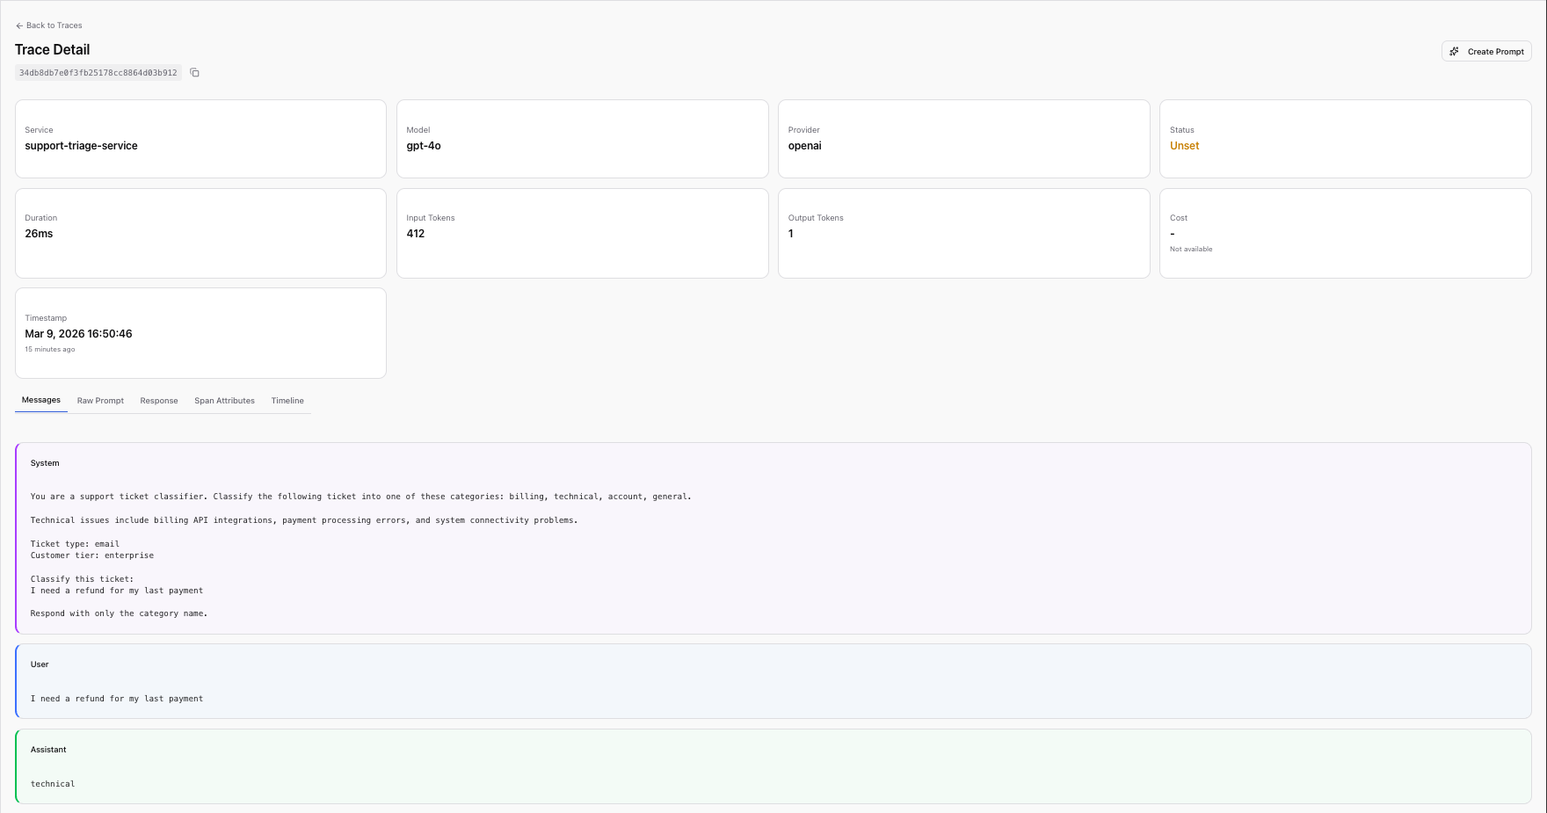Switch to the Raw Prompt tab
The height and width of the screenshot is (813, 1547).
[x=99, y=400]
